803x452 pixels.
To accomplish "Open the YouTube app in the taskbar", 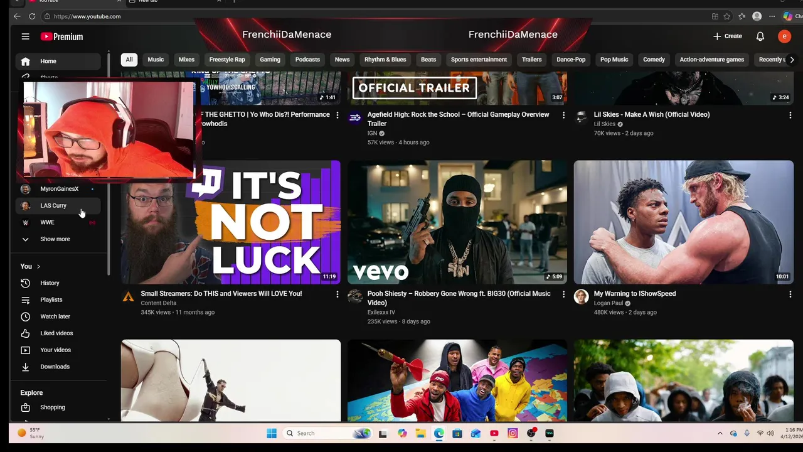I will pyautogui.click(x=494, y=433).
